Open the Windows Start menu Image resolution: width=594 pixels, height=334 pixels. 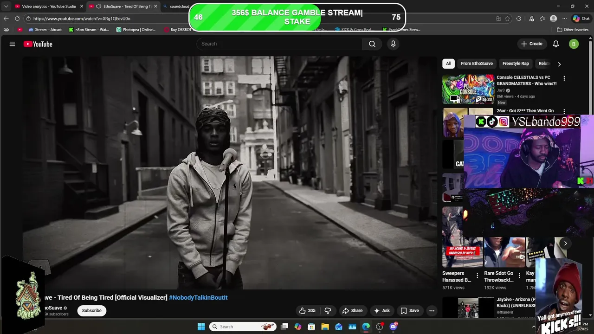[x=201, y=327]
